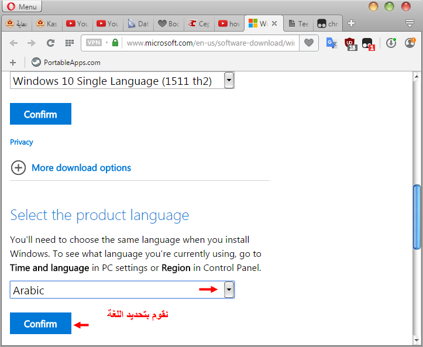Reload the current page
Viewport: 423px width, 347px height.
(x=50, y=43)
